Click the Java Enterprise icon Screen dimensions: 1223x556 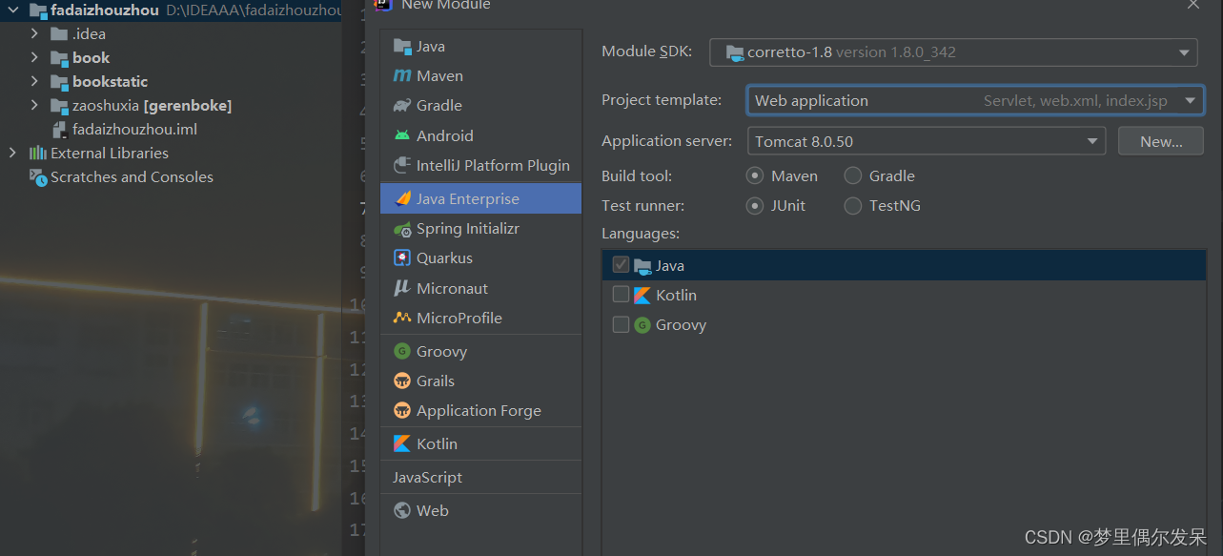tap(402, 198)
